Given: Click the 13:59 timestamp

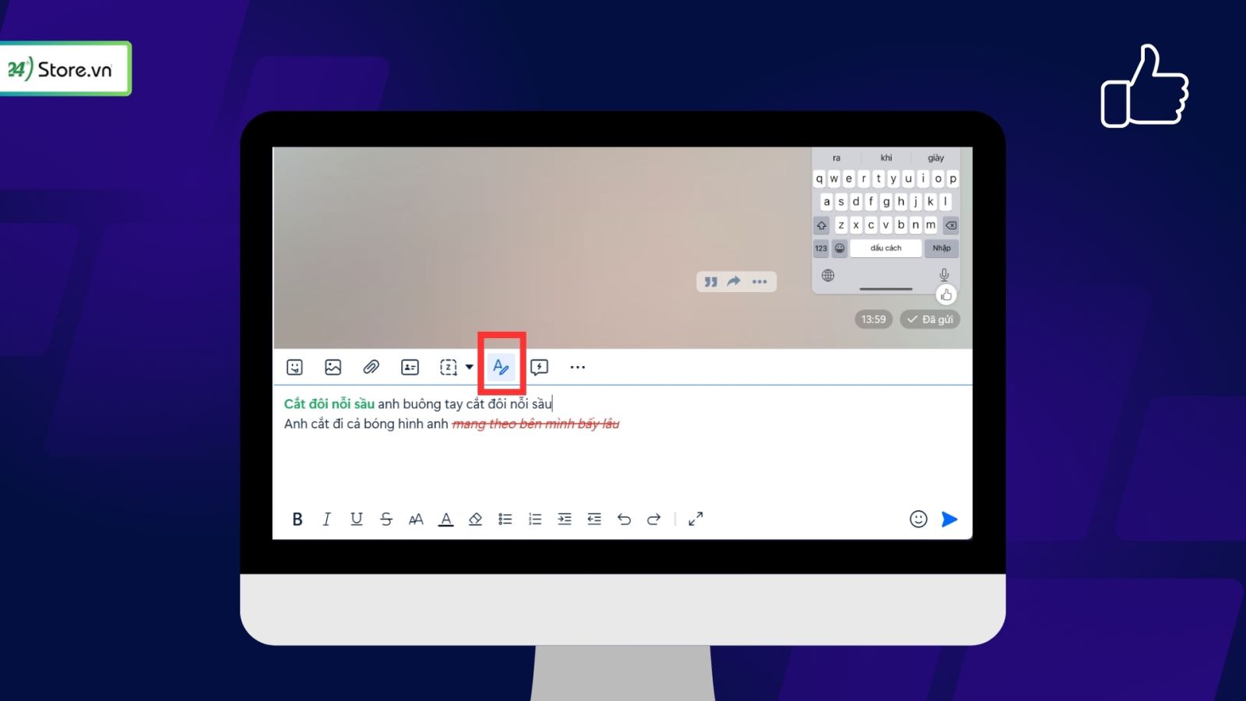Looking at the screenshot, I should click(x=874, y=319).
